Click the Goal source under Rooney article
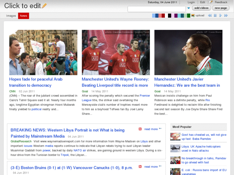234x175 pixels. [85, 91]
